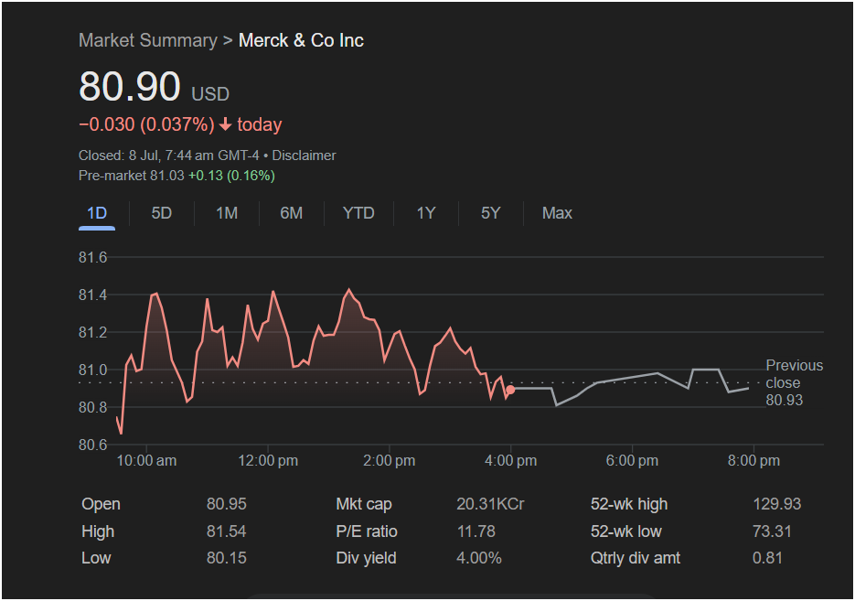
Task: Click the 52-wk low label
Action: 626,531
